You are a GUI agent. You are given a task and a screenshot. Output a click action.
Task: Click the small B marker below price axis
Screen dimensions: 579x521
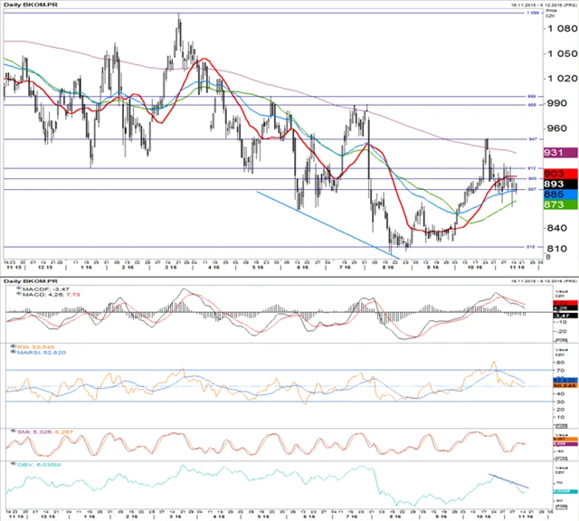click(x=548, y=257)
